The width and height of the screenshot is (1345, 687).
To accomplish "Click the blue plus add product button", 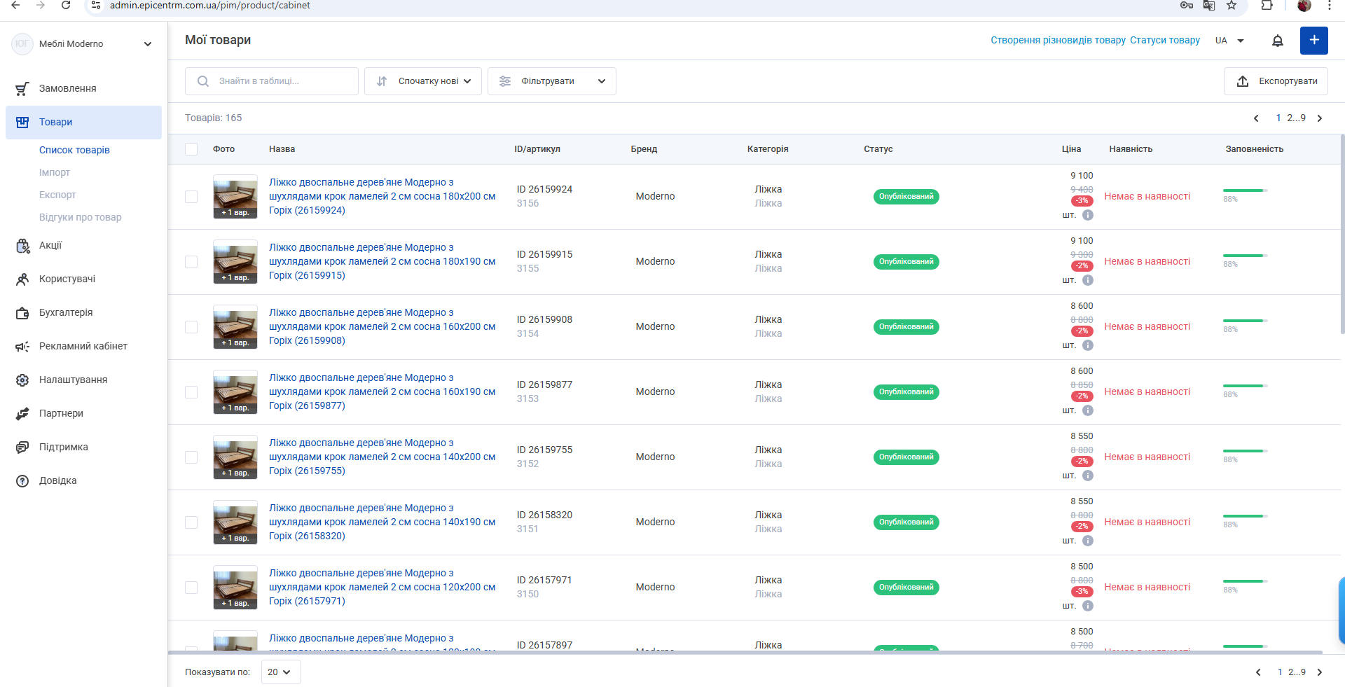I will click(x=1314, y=41).
